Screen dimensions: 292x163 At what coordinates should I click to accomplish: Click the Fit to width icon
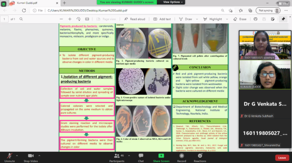pyautogui.click(x=87, y=19)
